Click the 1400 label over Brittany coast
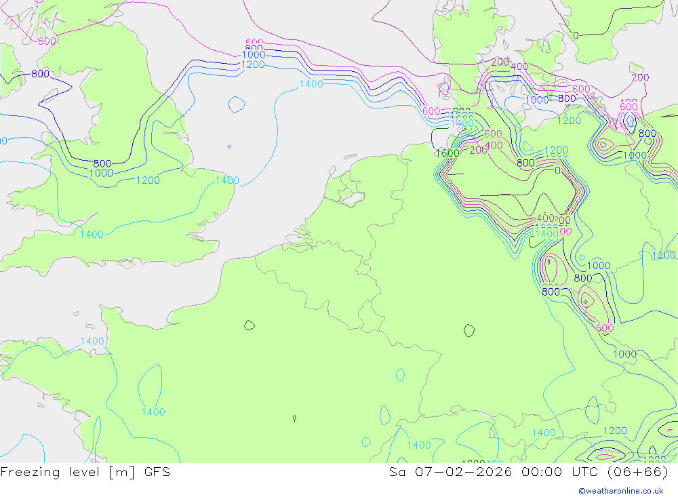 point(92,341)
